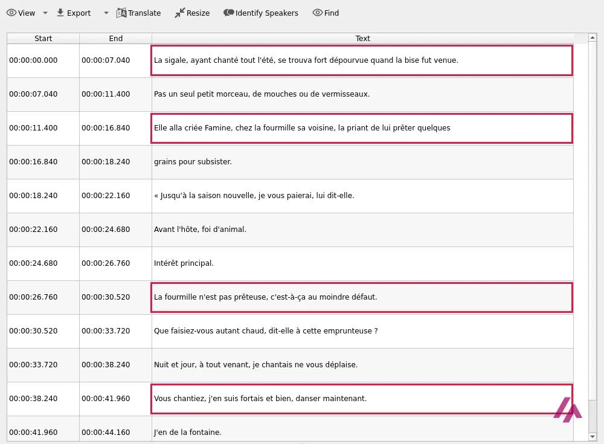Click end time 00:00:07.040
Screen dimensions: 604x444
point(106,60)
